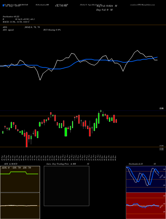Open the ADX chart with the green line
The height and width of the screenshot is (219, 166).
[x=20, y=179]
